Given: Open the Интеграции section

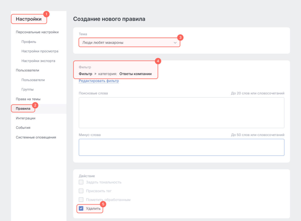Looking at the screenshot, I should pos(26,118).
